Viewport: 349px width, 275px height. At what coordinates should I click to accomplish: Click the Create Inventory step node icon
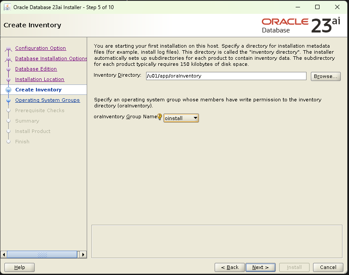click(x=10, y=90)
